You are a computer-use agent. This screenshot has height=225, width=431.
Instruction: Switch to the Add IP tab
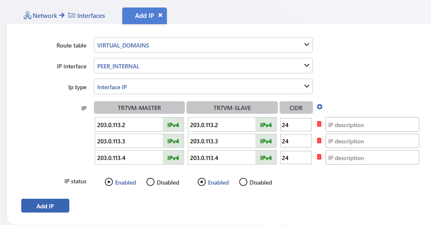145,16
